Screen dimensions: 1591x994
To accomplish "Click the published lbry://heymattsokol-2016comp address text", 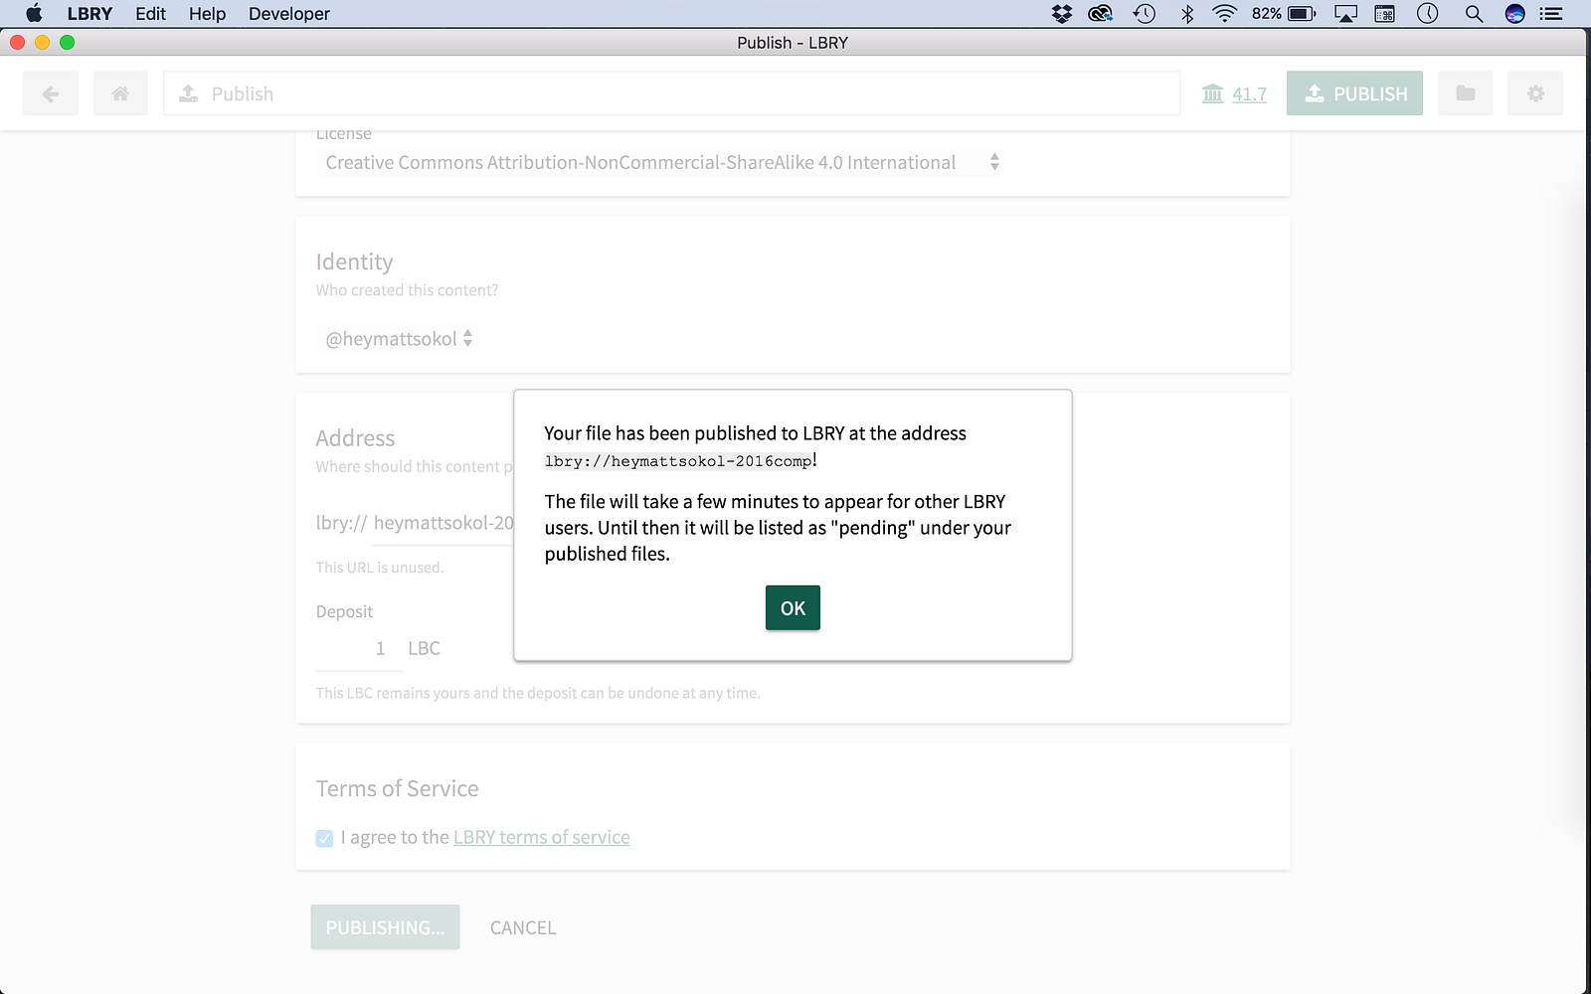I will (678, 461).
